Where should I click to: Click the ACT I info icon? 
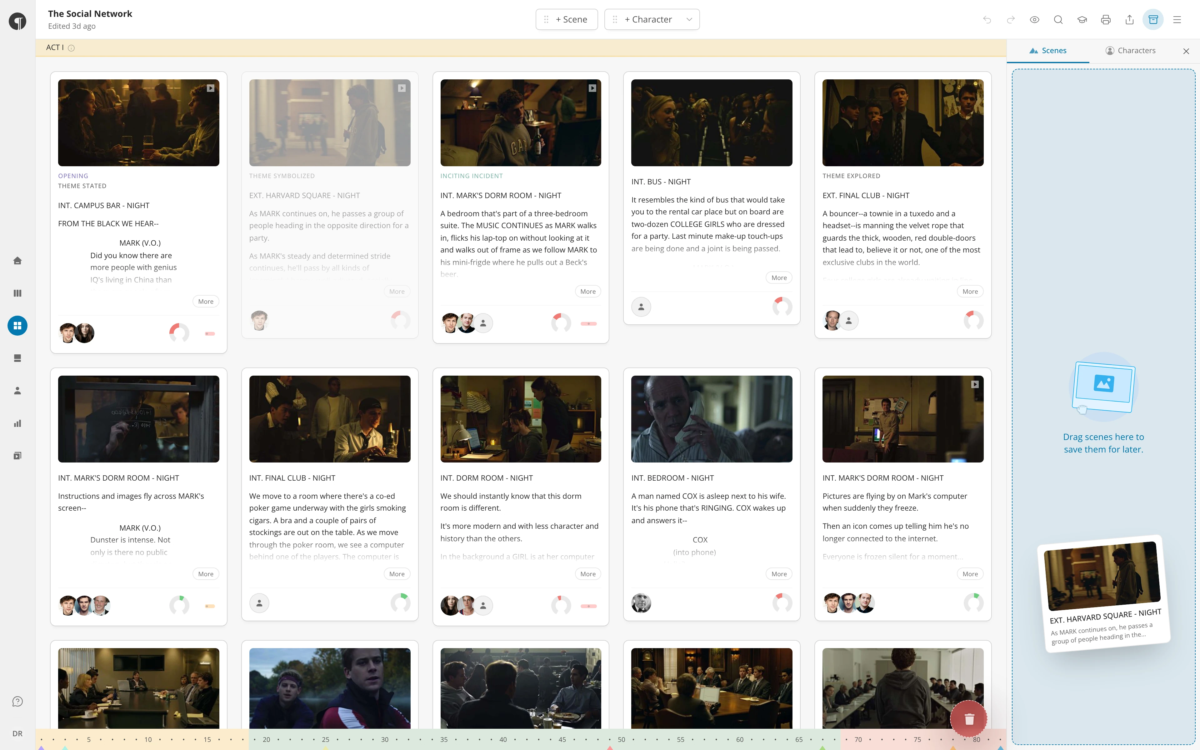point(71,48)
